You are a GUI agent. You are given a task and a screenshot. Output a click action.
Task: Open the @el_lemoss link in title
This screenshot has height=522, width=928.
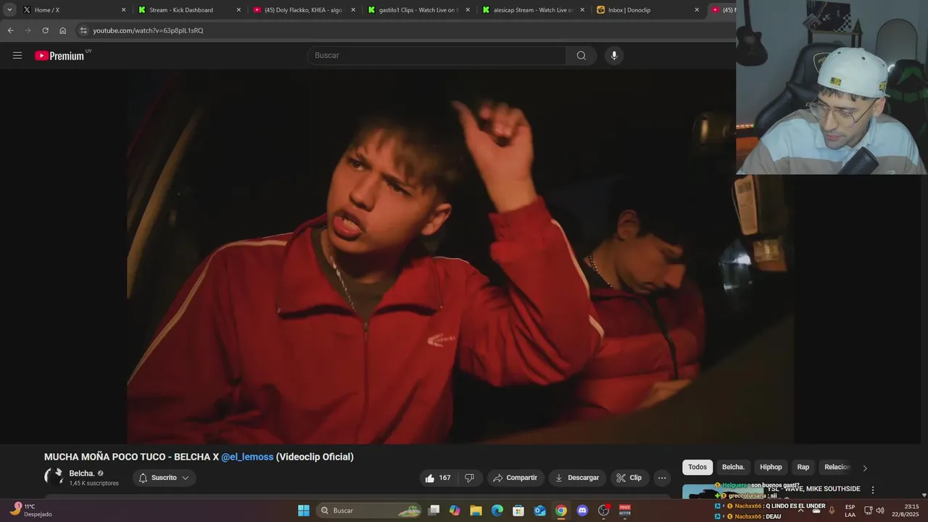(247, 457)
